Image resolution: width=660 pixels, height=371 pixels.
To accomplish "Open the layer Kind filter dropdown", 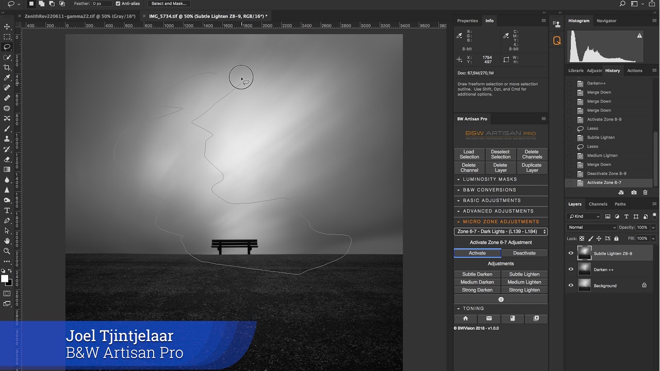I will coord(584,216).
